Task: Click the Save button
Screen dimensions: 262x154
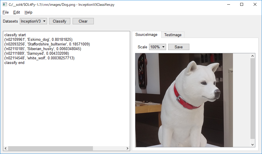Action: (x=179, y=47)
